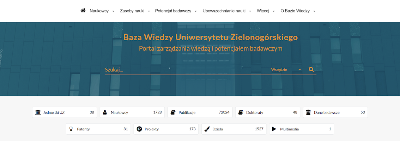400x141 pixels.
Task: Open the Doktoraty category card
Action: pos(268,112)
